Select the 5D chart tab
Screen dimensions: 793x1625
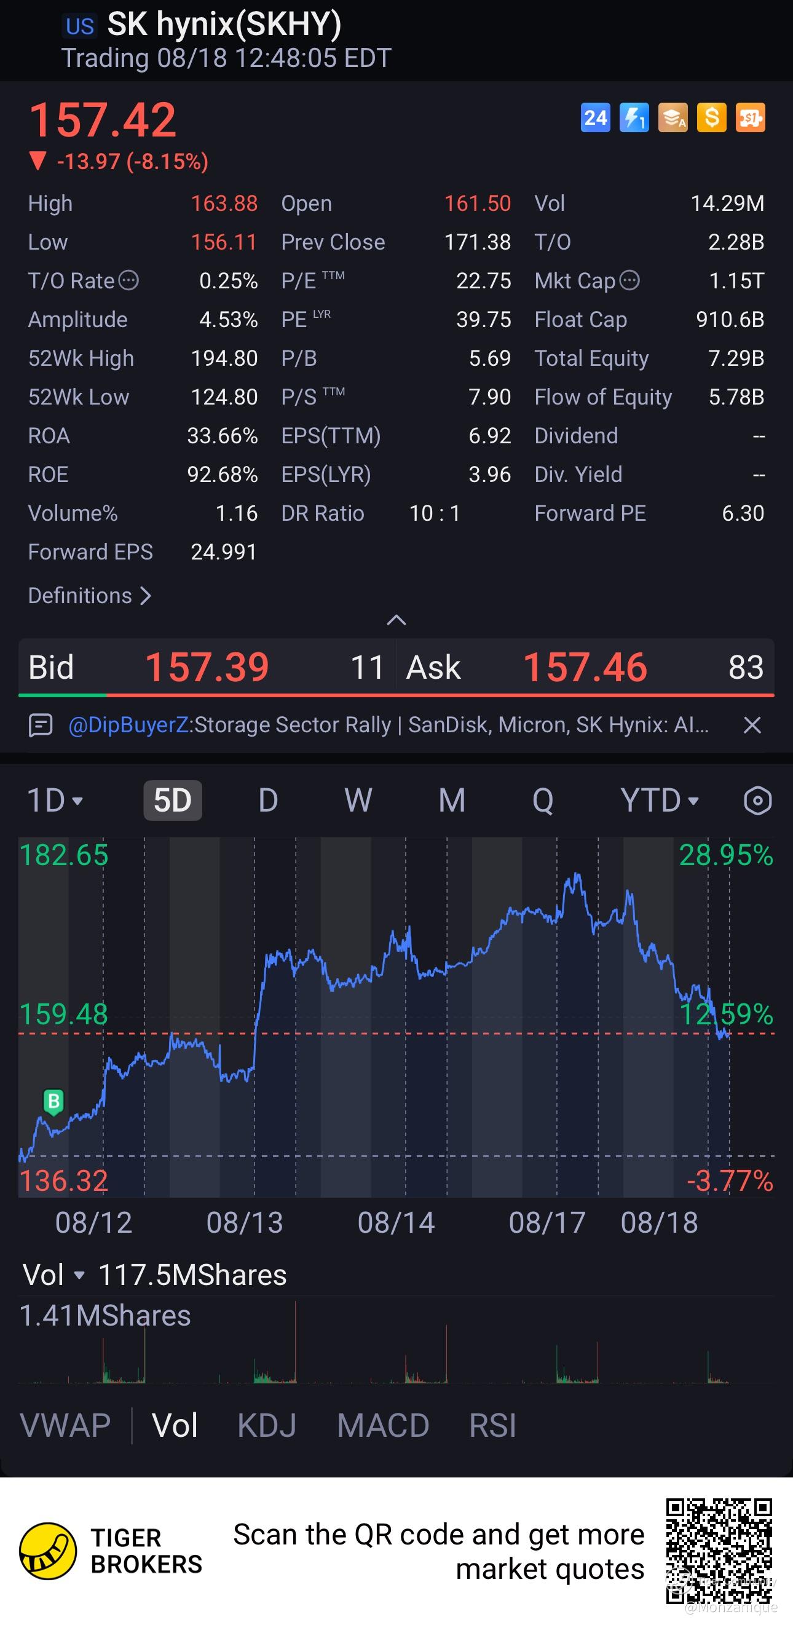pyautogui.click(x=173, y=801)
